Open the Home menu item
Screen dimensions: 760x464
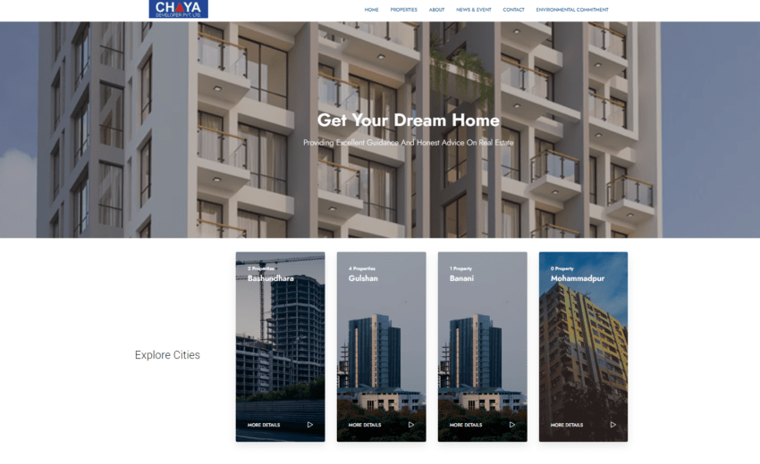pos(371,10)
